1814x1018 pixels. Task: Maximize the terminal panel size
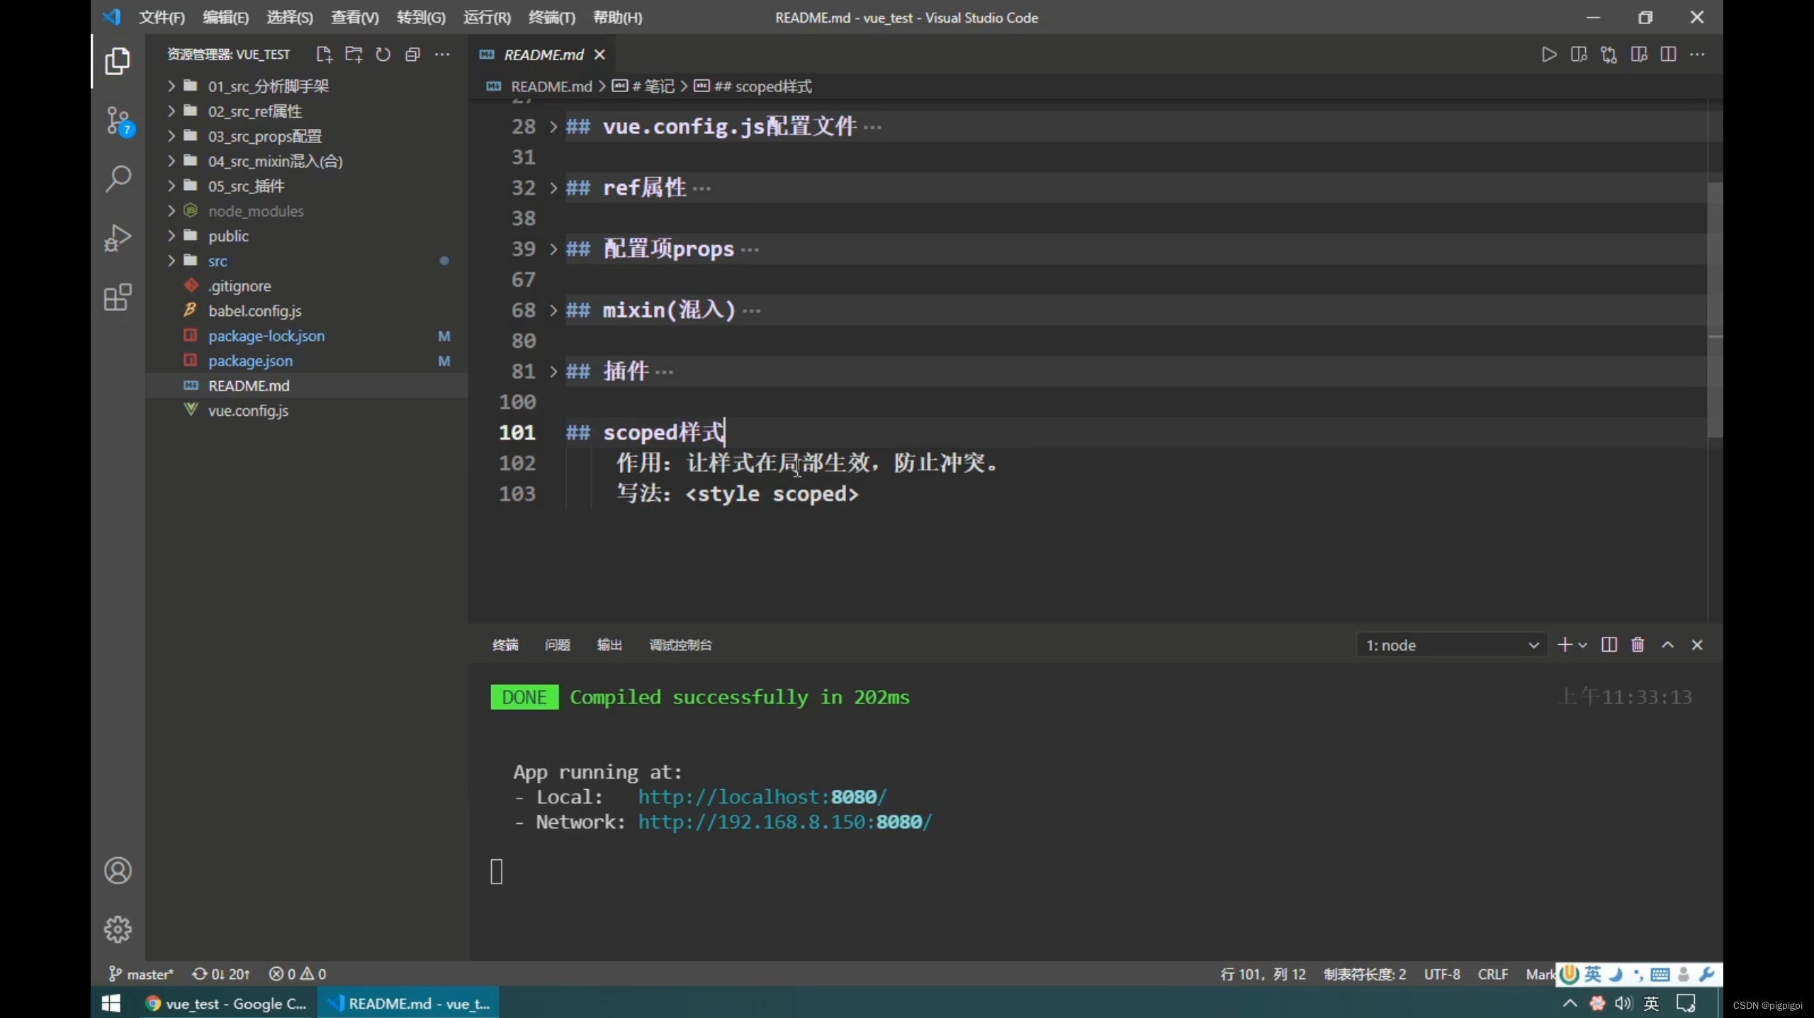point(1668,645)
